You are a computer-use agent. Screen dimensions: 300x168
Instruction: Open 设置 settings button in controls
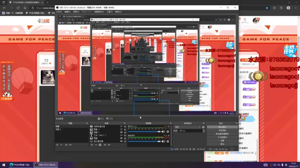pyautogui.click(x=222, y=141)
